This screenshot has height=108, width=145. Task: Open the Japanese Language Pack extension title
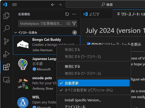tap(44, 59)
